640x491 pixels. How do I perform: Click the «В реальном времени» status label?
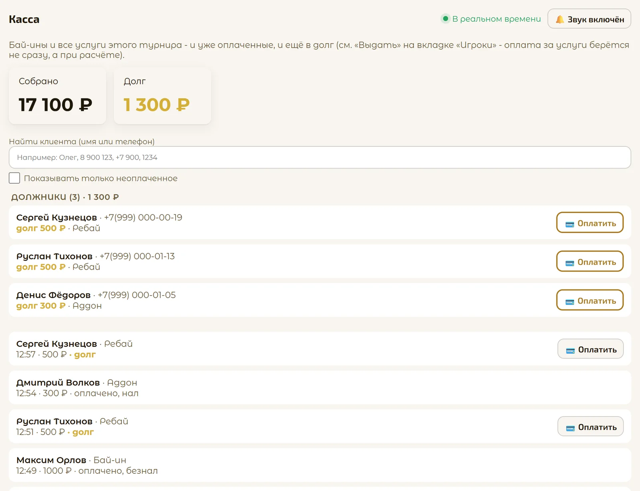point(496,19)
